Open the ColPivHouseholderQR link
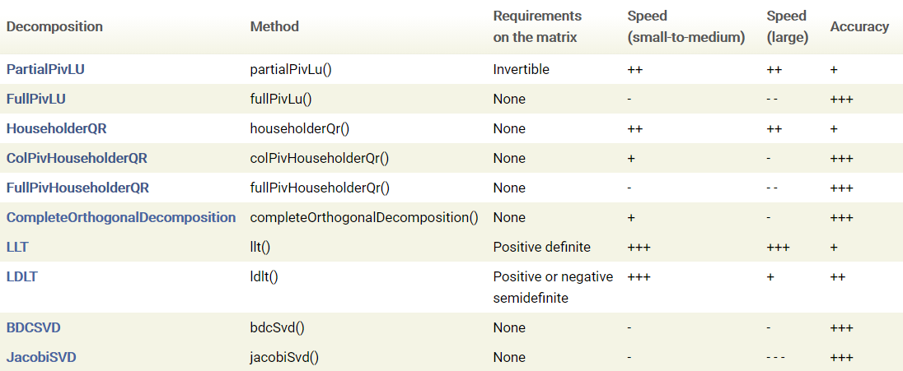The height and width of the screenshot is (371, 903). tap(77, 158)
